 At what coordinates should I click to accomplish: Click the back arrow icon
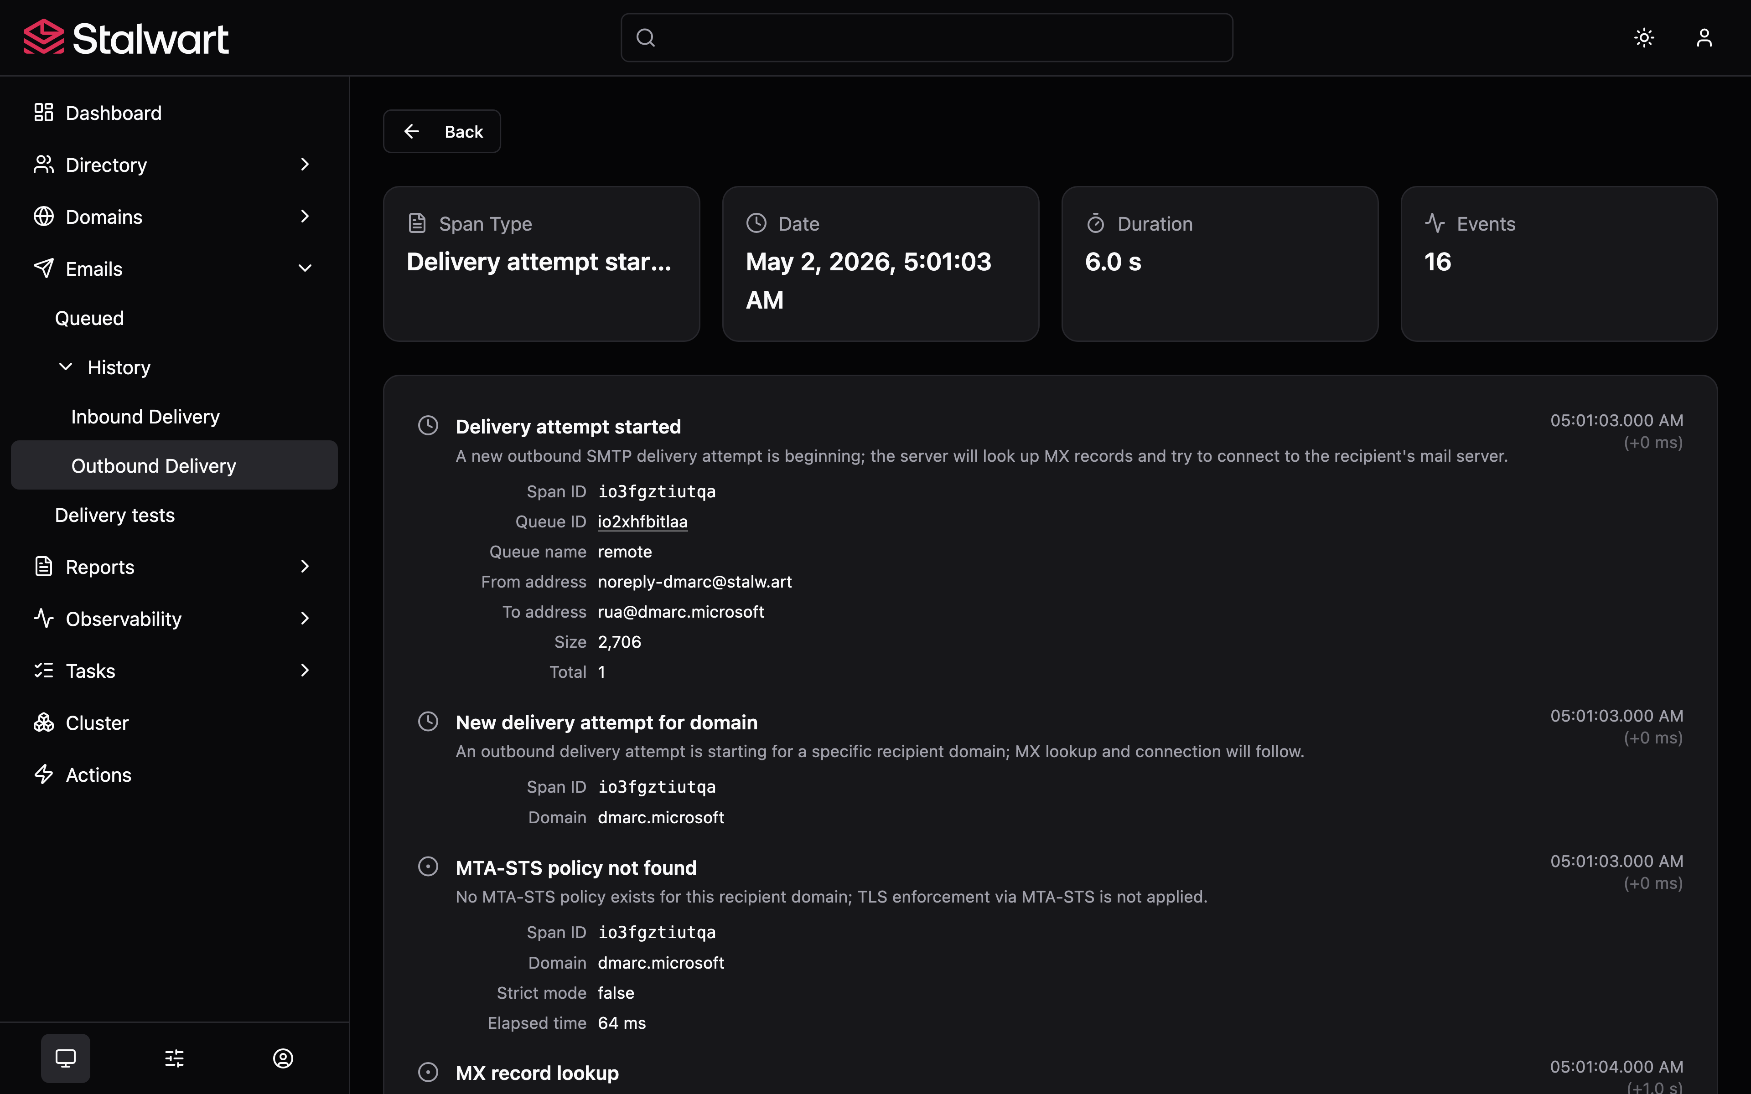tap(412, 131)
